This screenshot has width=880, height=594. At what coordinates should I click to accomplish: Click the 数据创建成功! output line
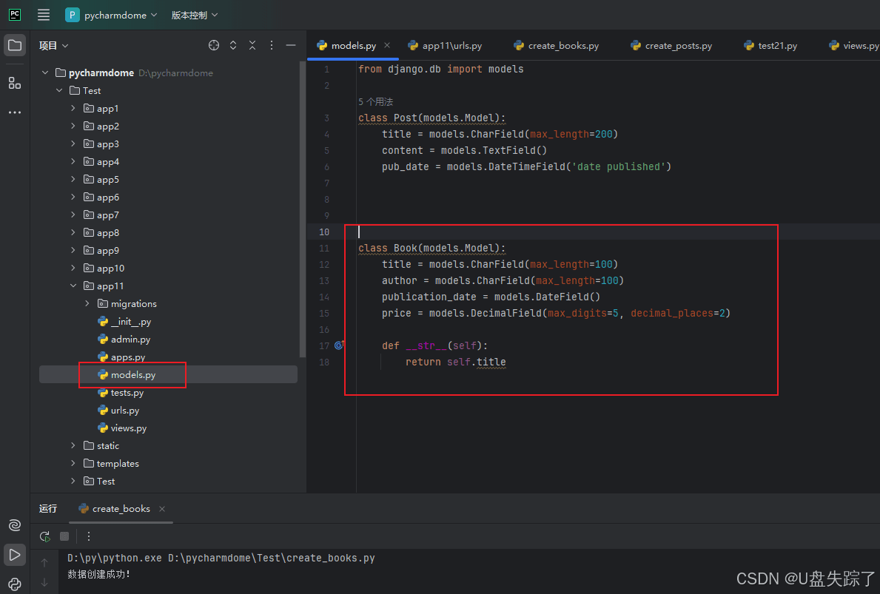98,574
